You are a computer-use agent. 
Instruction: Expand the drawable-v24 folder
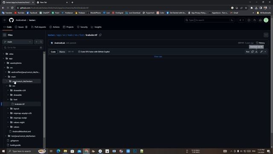[x=8, y=90]
